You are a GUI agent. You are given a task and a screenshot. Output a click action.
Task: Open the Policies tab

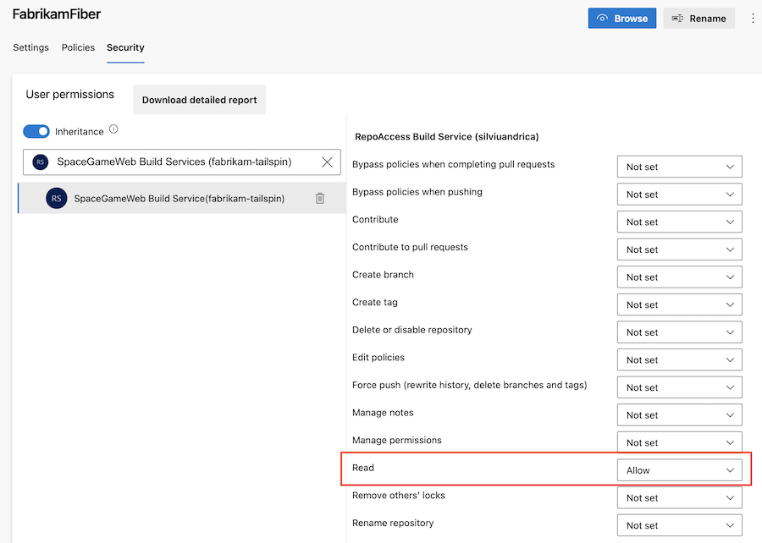point(78,47)
